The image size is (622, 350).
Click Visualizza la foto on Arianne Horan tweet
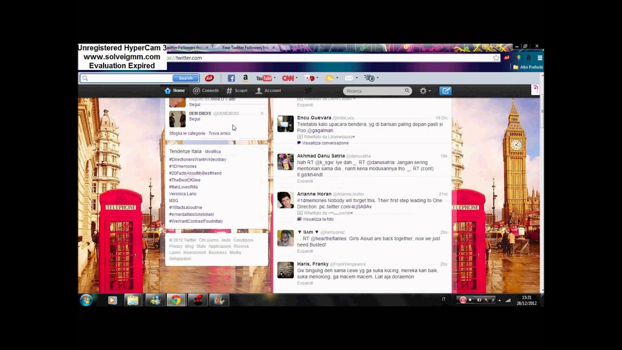click(318, 219)
